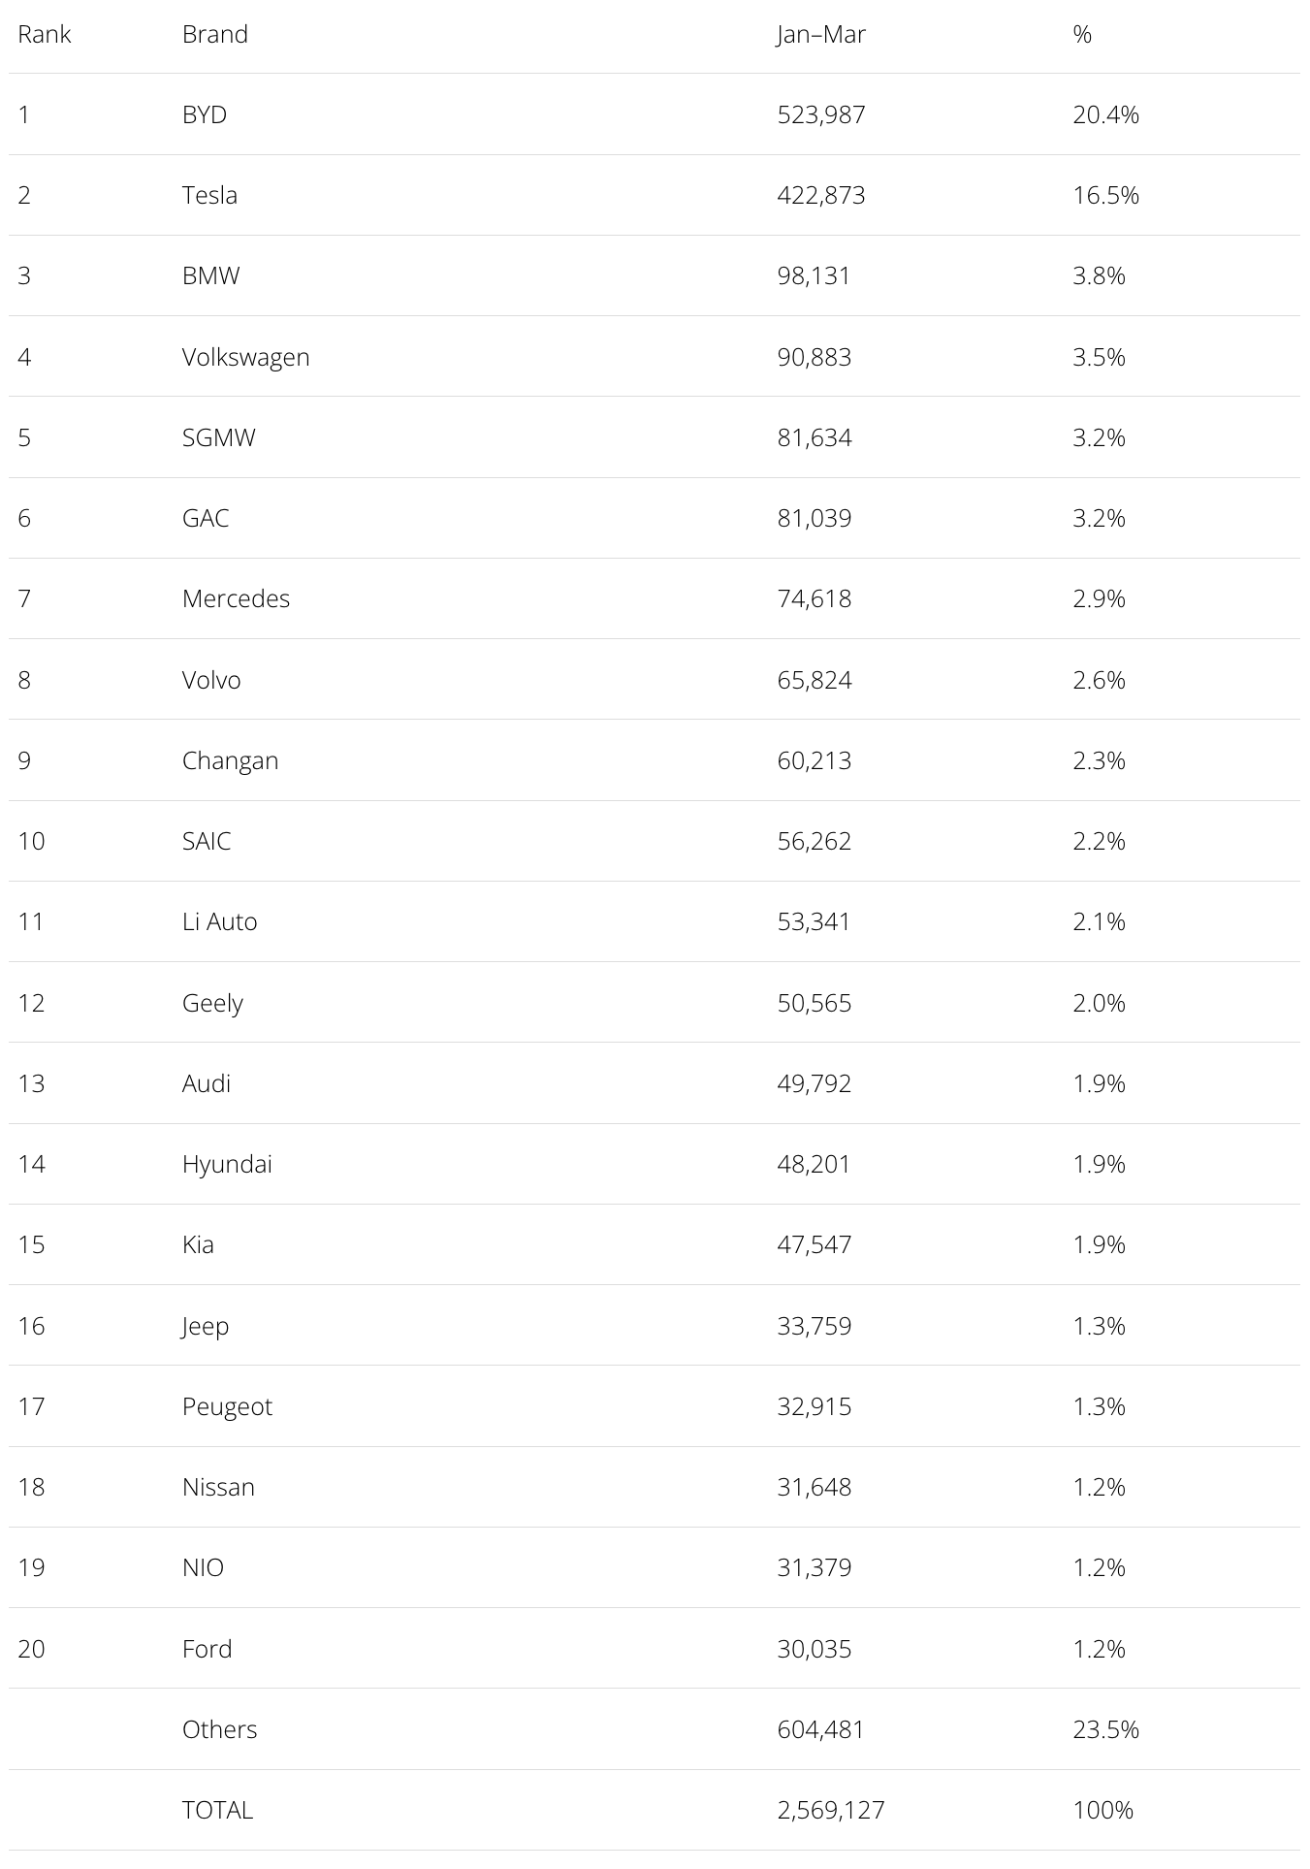Click the % column header
Viewport: 1310px width, 1869px height.
(1082, 34)
